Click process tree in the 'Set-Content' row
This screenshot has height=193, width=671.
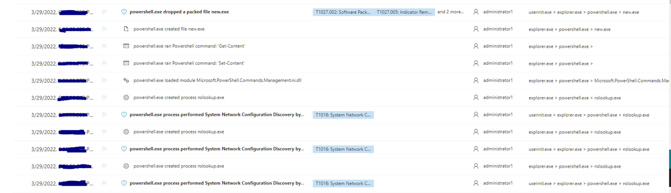561,63
